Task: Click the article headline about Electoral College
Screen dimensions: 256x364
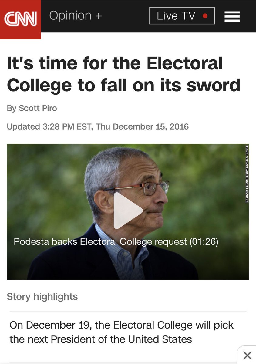Action: coord(123,74)
